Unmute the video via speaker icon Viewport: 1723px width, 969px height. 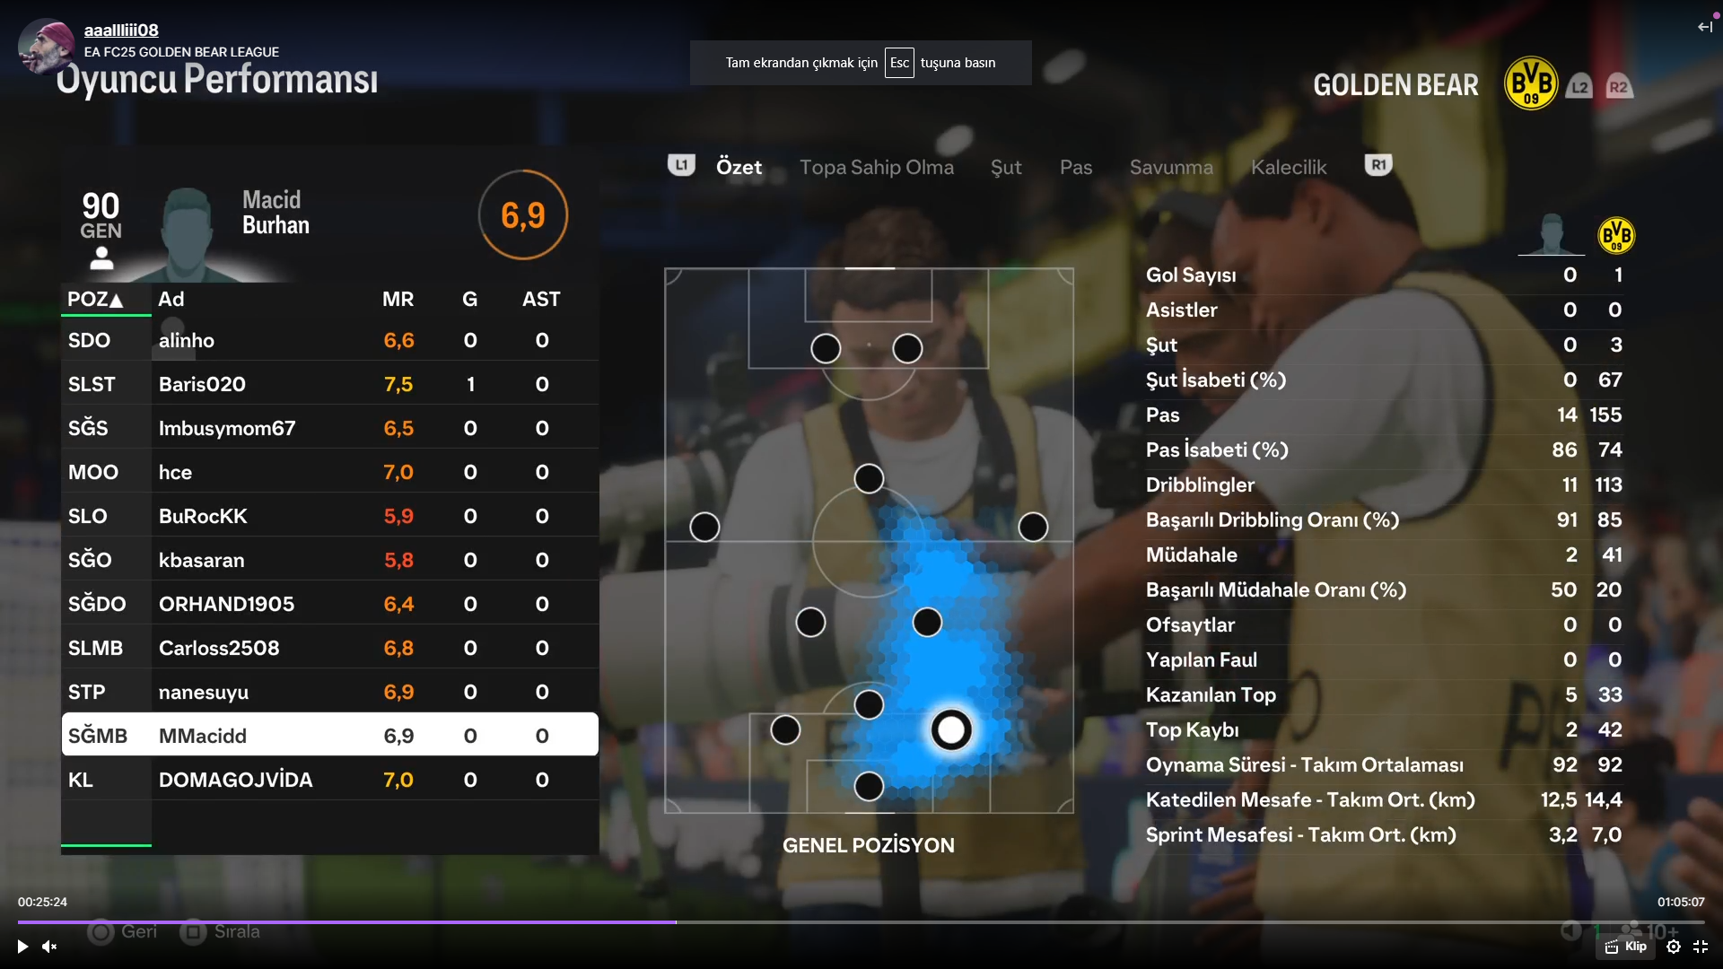pos(49,947)
